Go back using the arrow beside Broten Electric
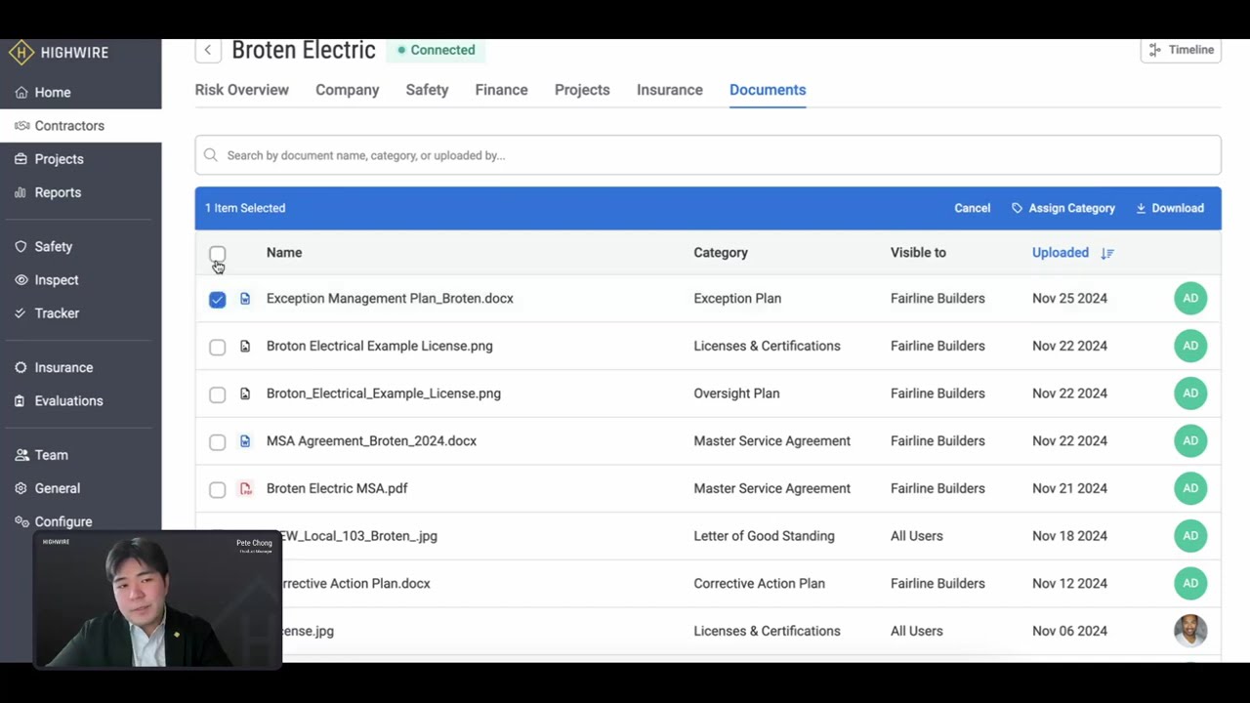1250x703 pixels. (x=207, y=50)
